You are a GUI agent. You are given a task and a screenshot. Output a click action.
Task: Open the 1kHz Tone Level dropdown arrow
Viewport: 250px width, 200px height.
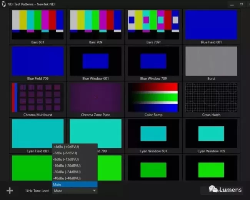[x=94, y=191]
